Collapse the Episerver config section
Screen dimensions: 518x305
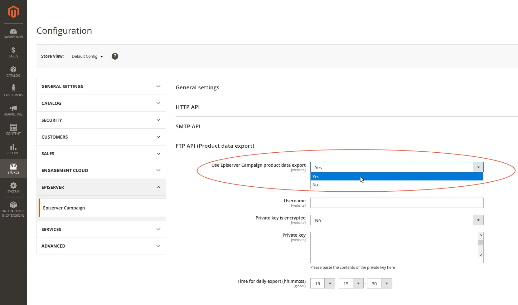(101, 187)
